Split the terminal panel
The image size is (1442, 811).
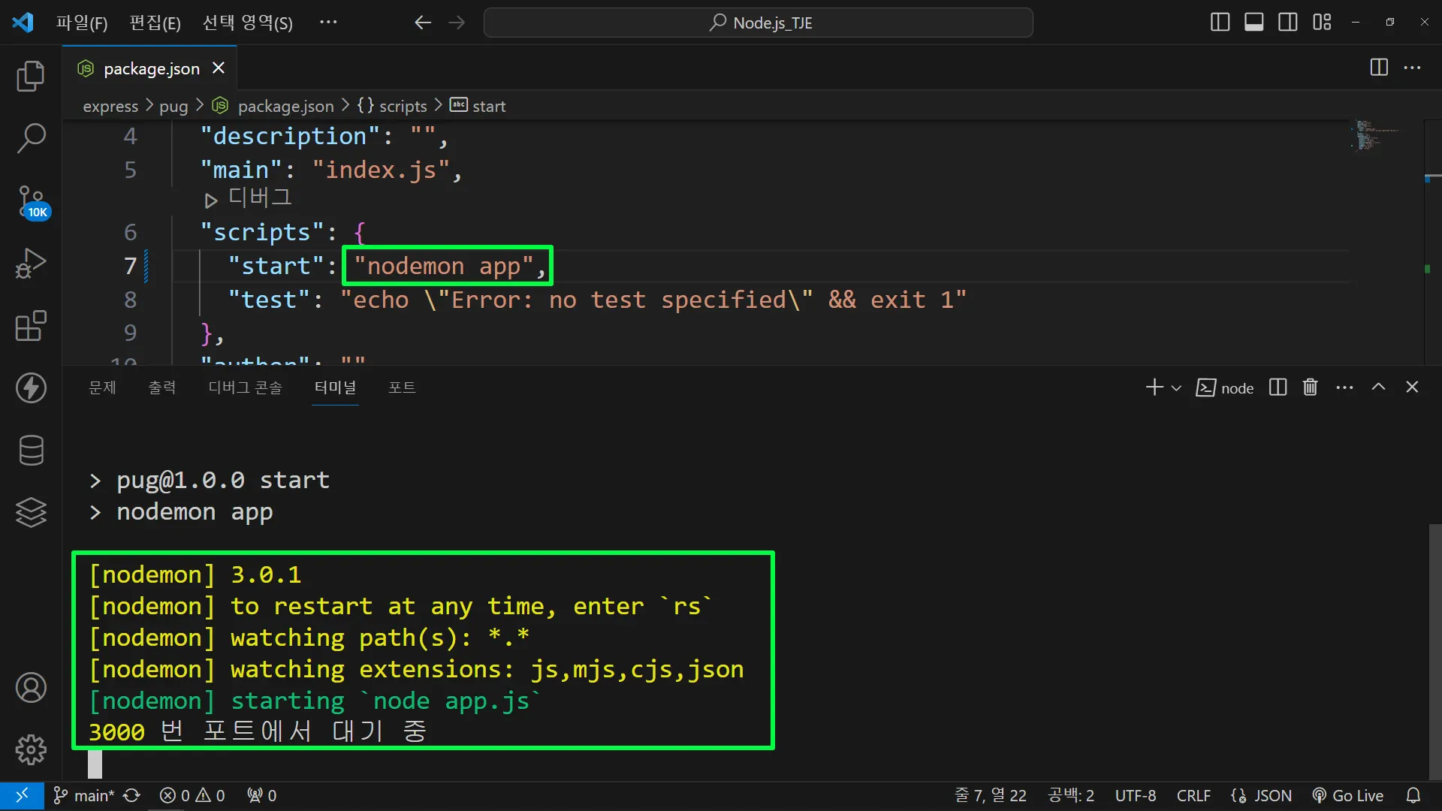1278,387
